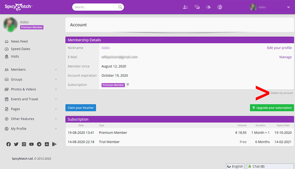Screen dimensions: 295x169
Task: Open messages chat bubbles icon in header
Action: tap(197, 7)
